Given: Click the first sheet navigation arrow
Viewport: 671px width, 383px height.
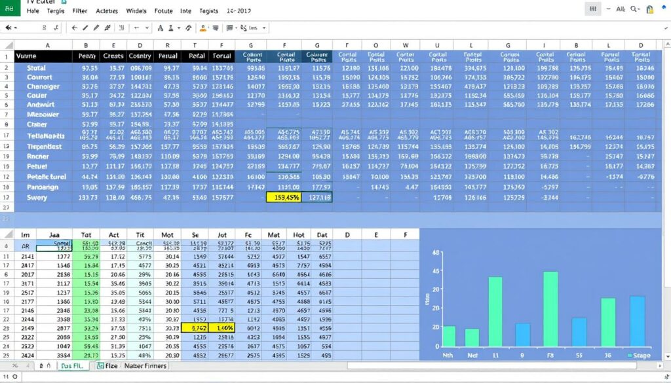Looking at the screenshot, I should (16, 366).
